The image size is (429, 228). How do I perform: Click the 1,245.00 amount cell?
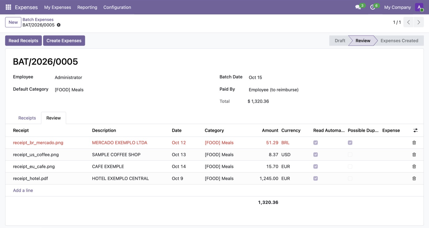click(x=269, y=178)
